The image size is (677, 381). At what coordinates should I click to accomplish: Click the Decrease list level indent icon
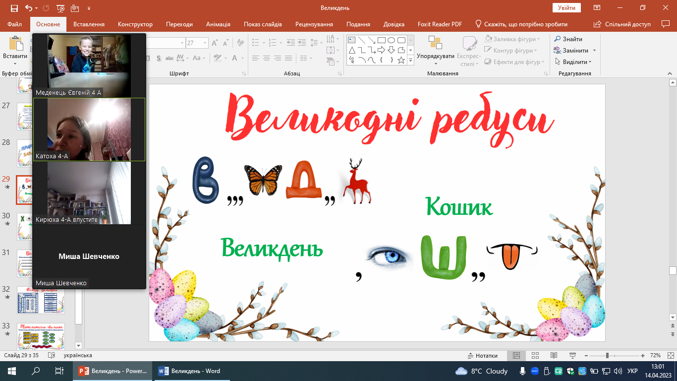[291, 42]
